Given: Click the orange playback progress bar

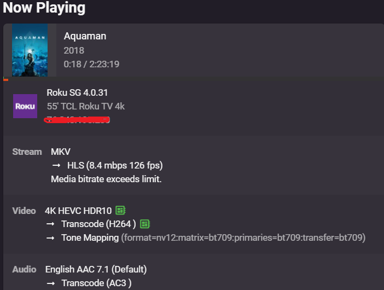Looking at the screenshot, I should tap(5, 80).
